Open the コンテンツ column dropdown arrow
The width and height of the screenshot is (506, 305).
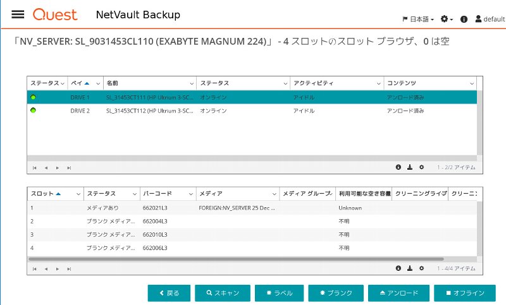pos(472,83)
